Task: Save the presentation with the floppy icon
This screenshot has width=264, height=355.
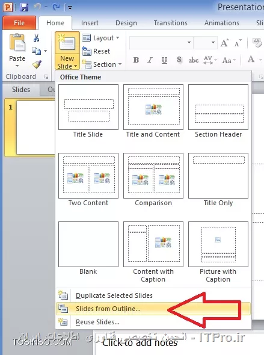Action: 23,7
